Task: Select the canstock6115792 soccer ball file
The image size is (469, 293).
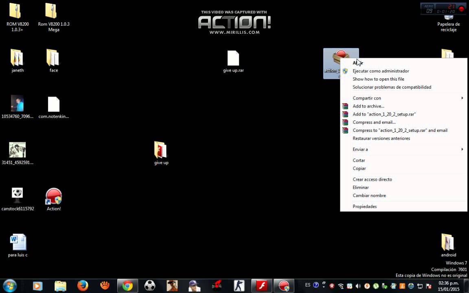Action: pos(17,195)
